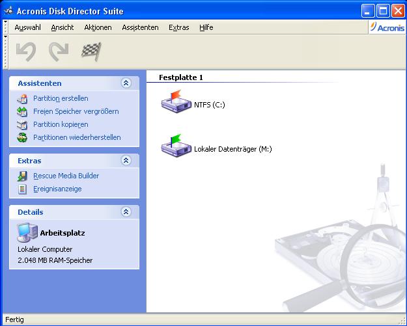Click the Redo arrow toolbar icon
The height and width of the screenshot is (326, 407).
click(59, 52)
